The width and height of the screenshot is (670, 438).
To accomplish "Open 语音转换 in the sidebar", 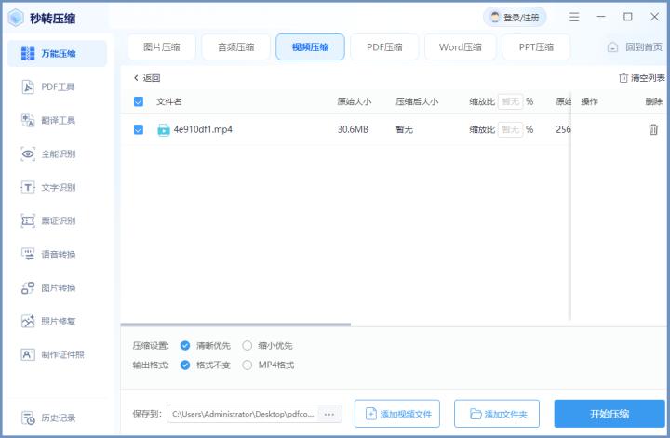I will pos(57,254).
